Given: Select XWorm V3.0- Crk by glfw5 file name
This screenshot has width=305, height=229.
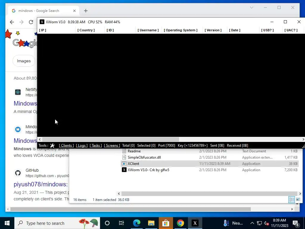Looking at the screenshot, I should point(148,170).
